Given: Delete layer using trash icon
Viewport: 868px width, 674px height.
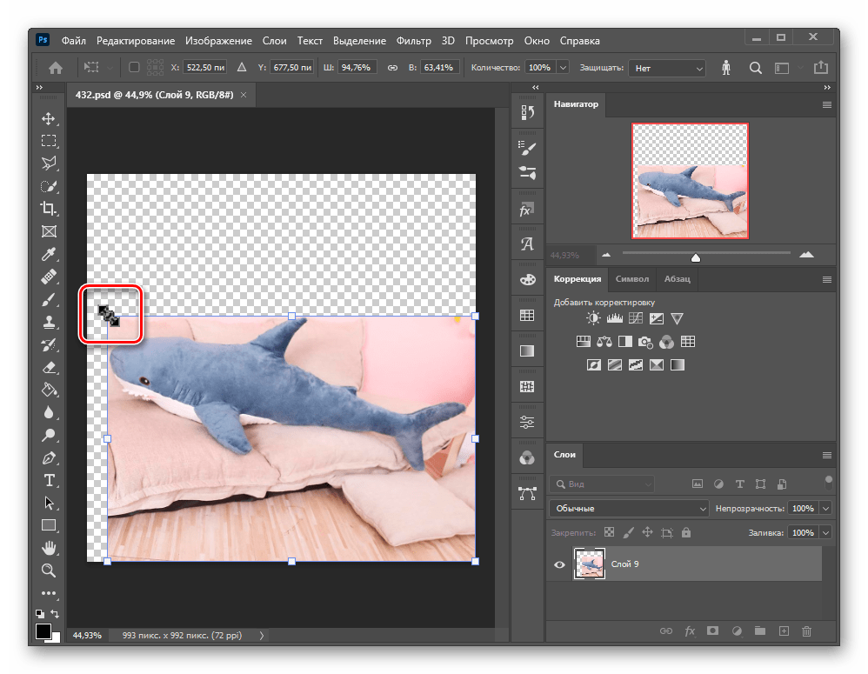Looking at the screenshot, I should (806, 631).
